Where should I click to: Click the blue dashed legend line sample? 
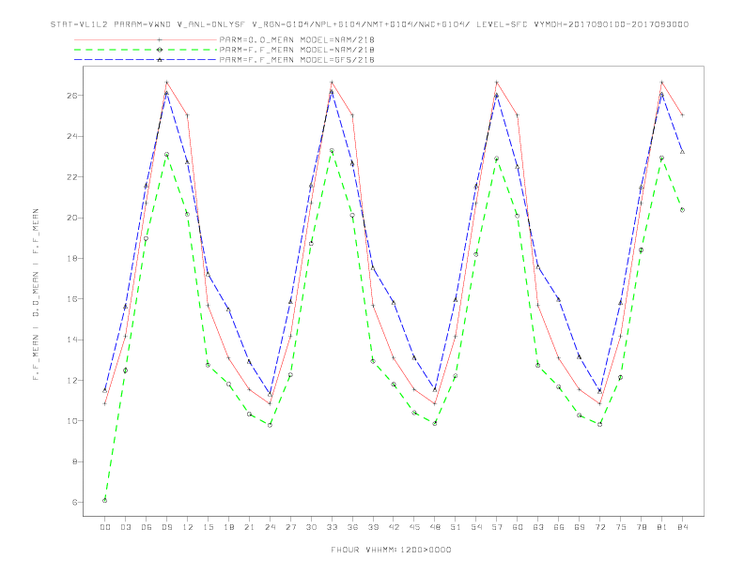pos(146,60)
